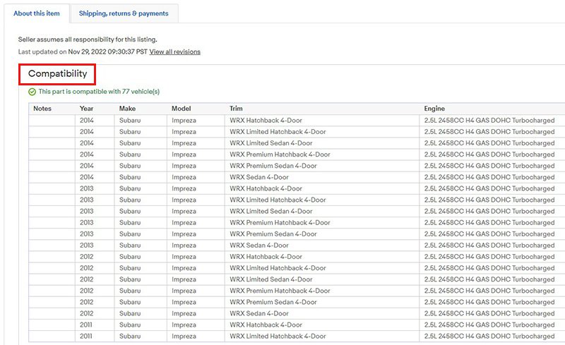Viewport: 565px width, 345px height.
Task: Click the Last updated timestamp text
Action: 83,52
